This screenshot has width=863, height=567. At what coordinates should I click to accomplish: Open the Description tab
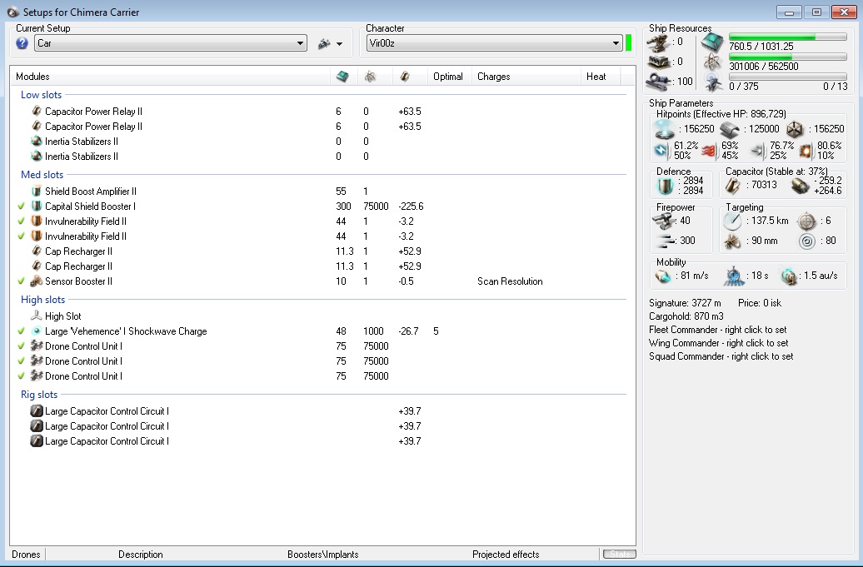(x=140, y=555)
